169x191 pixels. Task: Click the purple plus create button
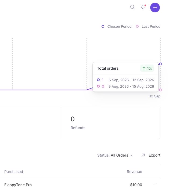(x=155, y=8)
